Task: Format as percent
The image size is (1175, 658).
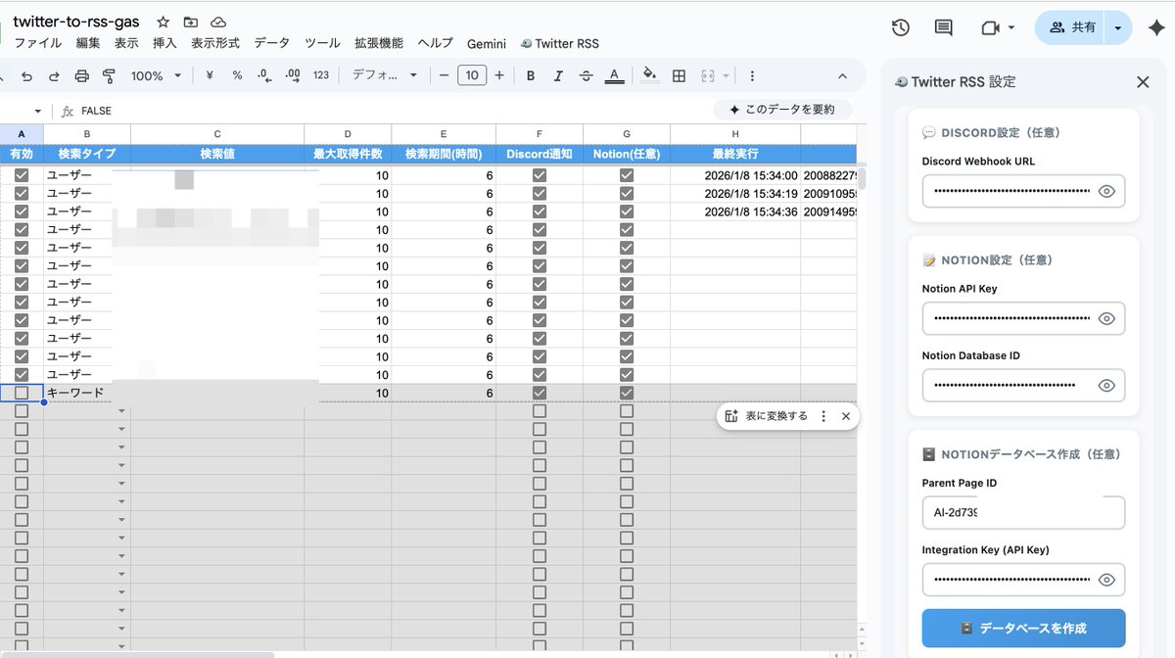Action: [x=237, y=75]
